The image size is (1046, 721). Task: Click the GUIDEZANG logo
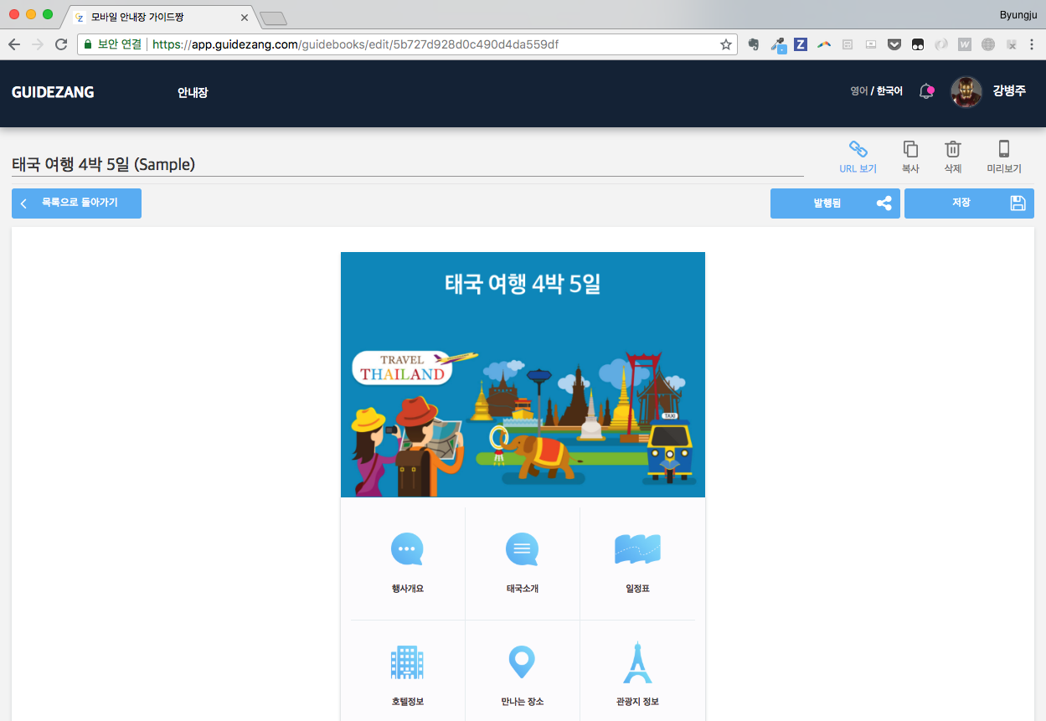click(53, 92)
